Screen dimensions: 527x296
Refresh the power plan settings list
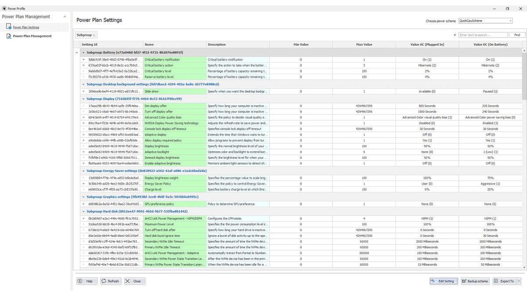tap(110, 281)
